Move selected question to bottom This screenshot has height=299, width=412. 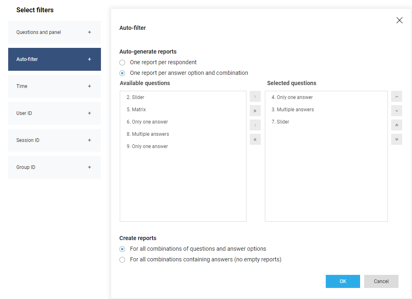(396, 139)
